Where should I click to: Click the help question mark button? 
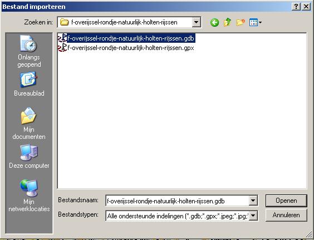296,7
